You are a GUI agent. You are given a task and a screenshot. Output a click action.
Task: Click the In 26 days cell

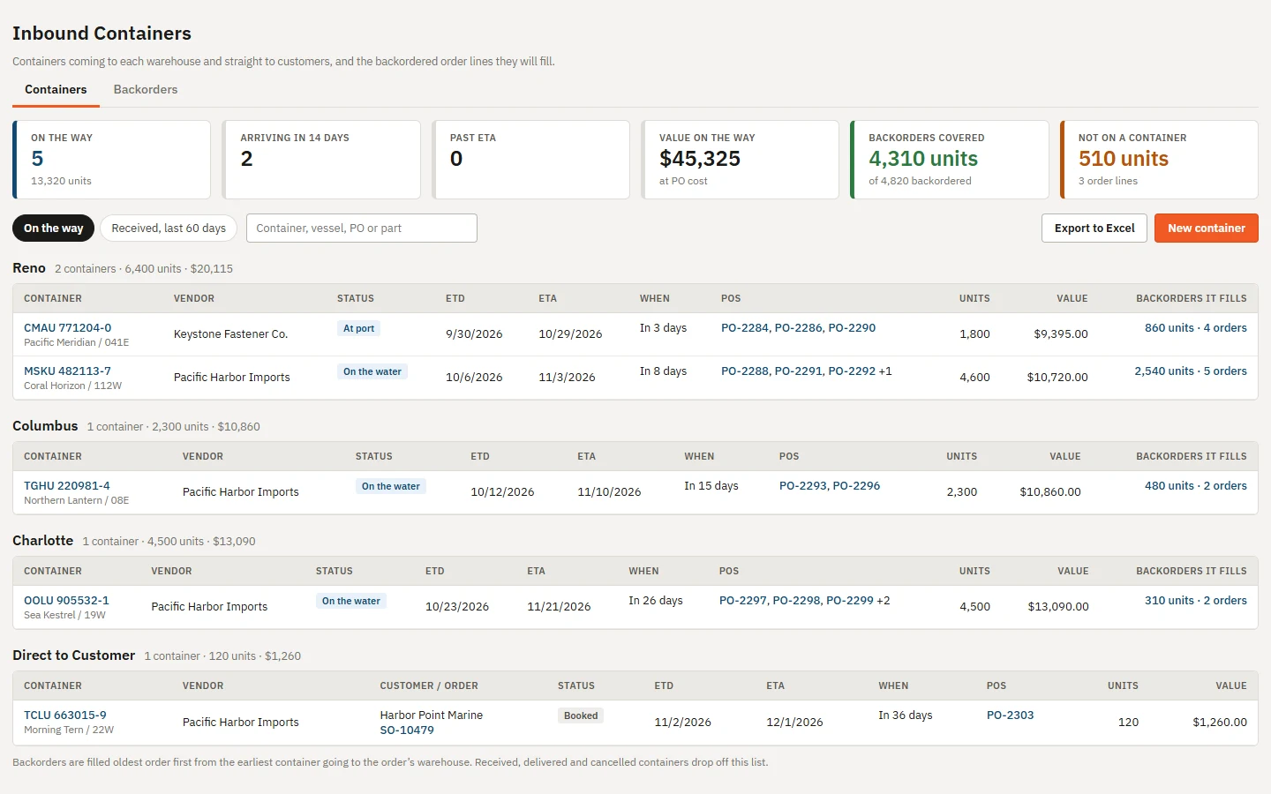(x=656, y=601)
